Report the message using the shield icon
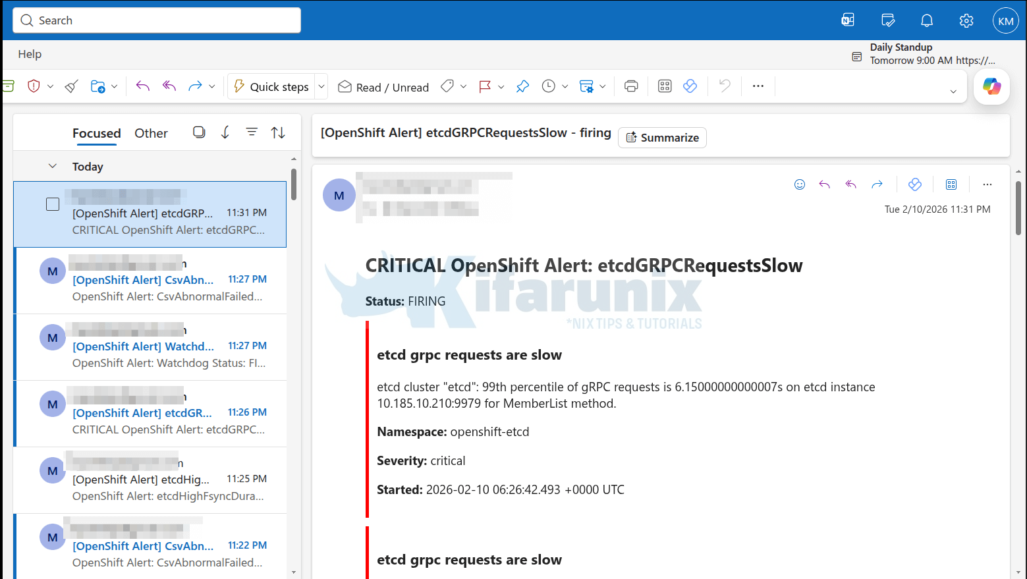The image size is (1027, 579). pos(33,86)
